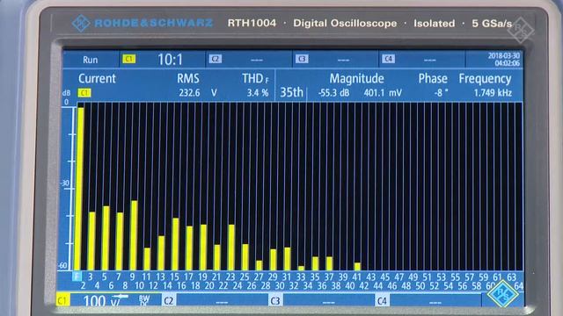Tap the THD F value 3.4 %
This screenshot has width=563, height=316.
pyautogui.click(x=258, y=93)
